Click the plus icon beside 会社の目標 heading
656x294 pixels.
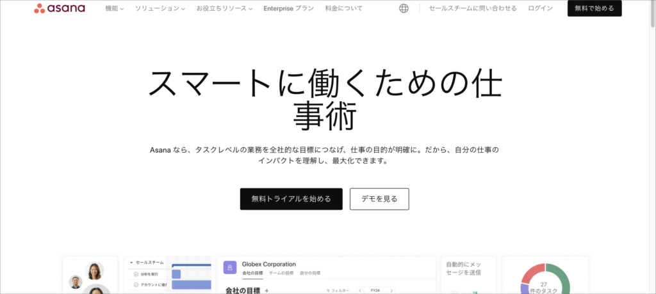coord(266,290)
